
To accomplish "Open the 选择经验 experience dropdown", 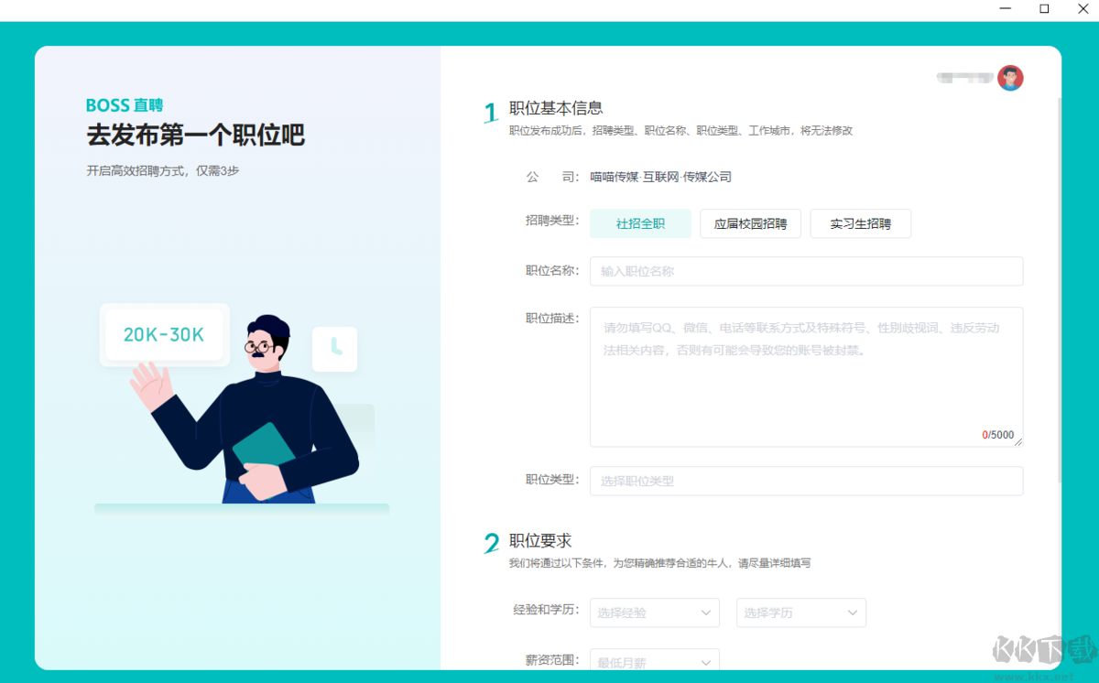I will (654, 613).
